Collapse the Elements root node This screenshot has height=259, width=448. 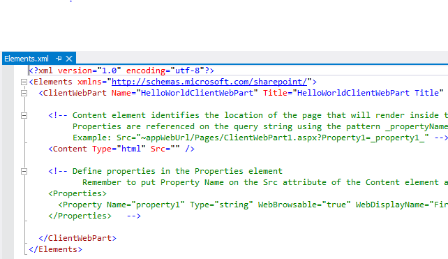(24, 82)
